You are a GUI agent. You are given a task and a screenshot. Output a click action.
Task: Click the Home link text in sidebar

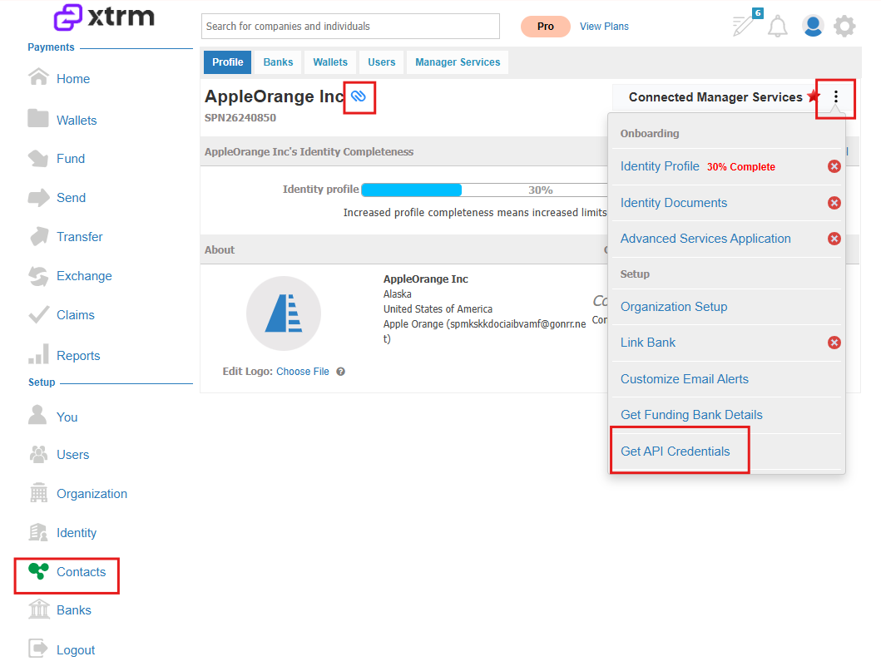(x=73, y=79)
